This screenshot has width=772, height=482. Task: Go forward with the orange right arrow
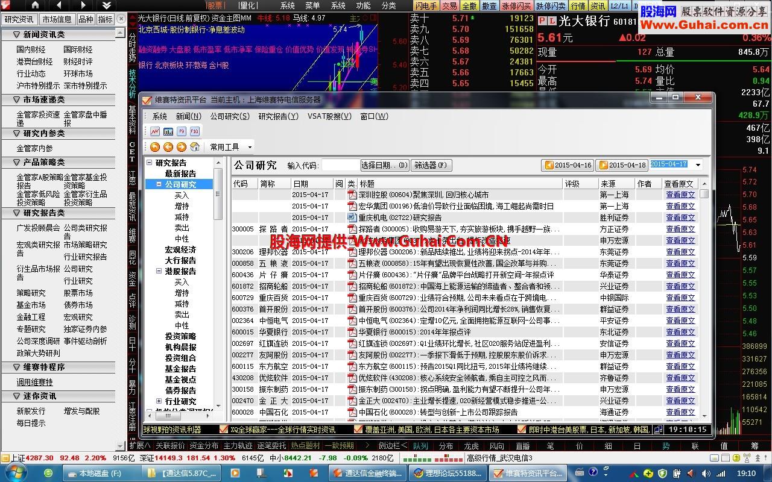click(182, 146)
